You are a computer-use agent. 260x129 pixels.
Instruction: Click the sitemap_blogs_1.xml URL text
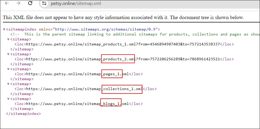click(78, 104)
